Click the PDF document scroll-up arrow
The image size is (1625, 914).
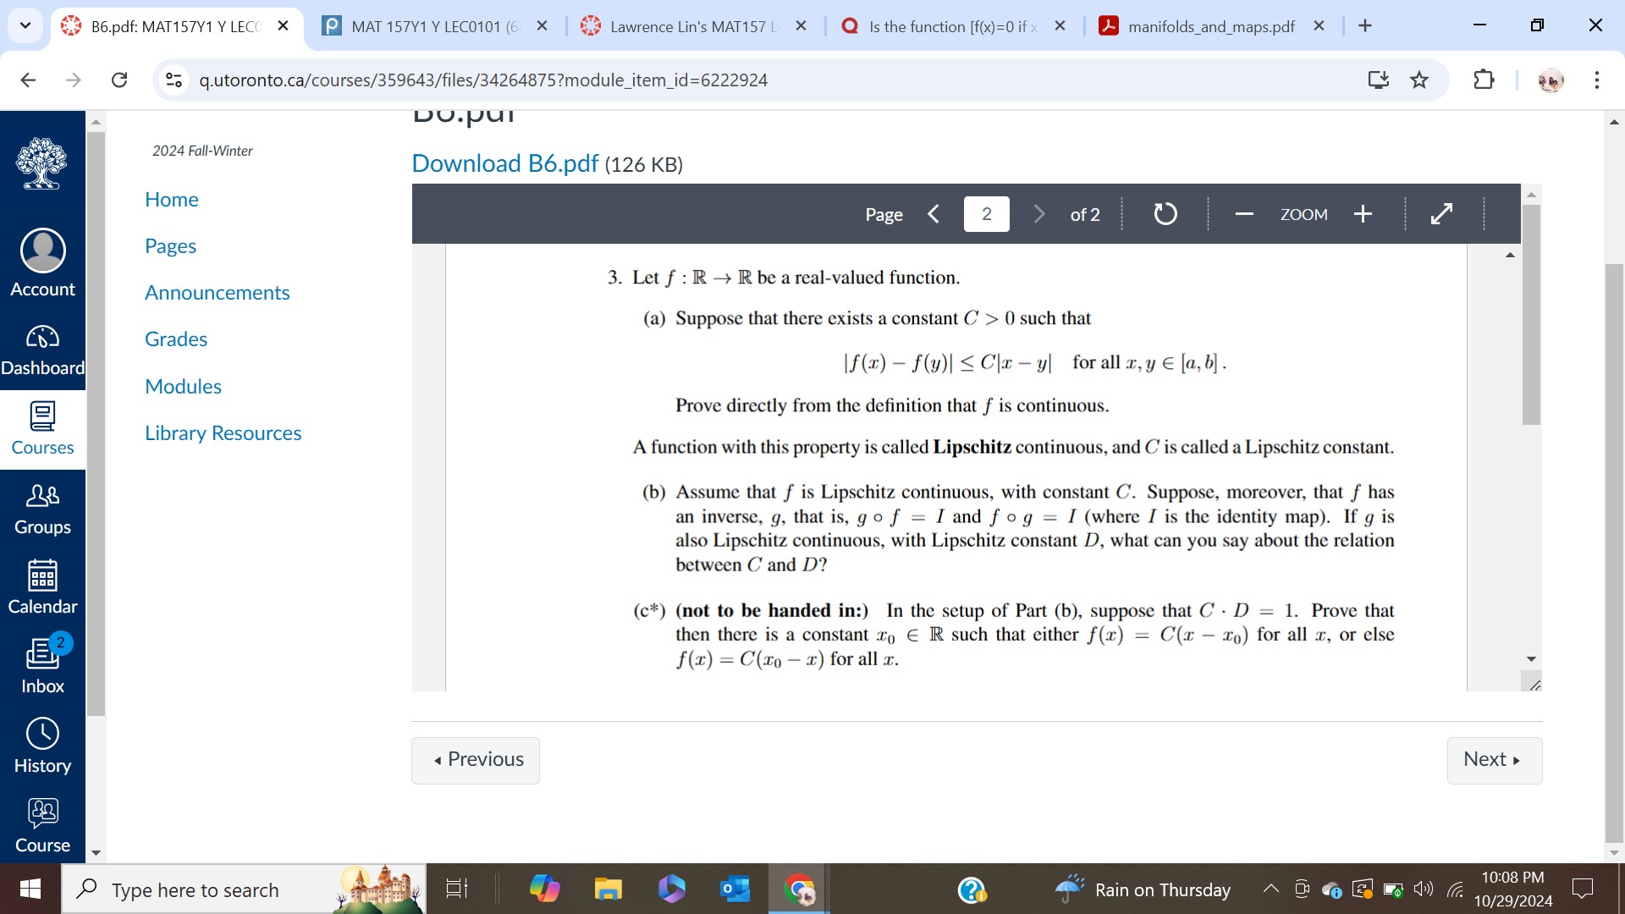pyautogui.click(x=1510, y=255)
